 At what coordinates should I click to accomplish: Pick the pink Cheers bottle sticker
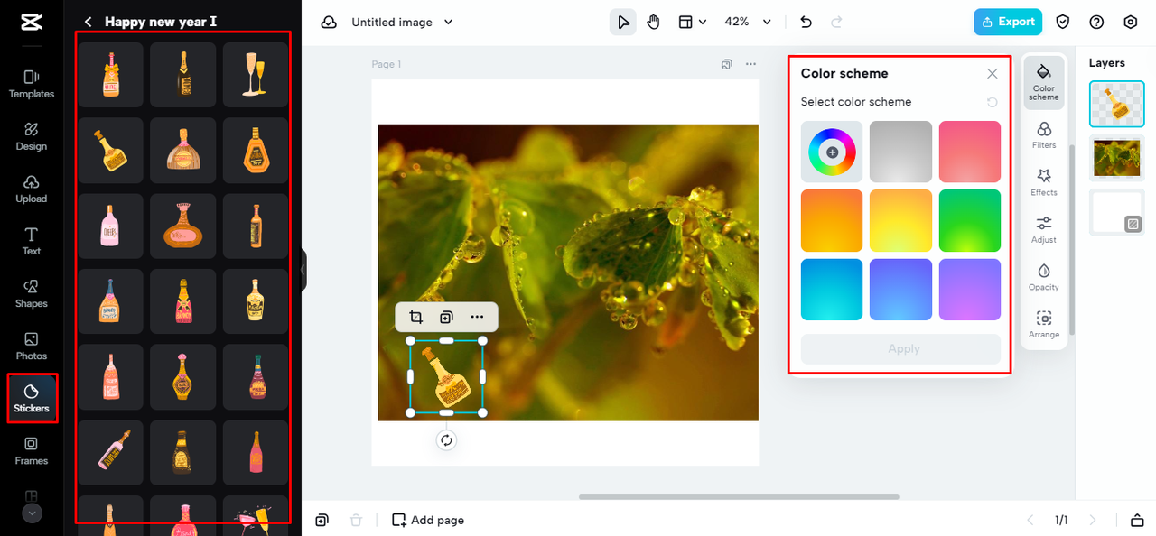pyautogui.click(x=111, y=226)
